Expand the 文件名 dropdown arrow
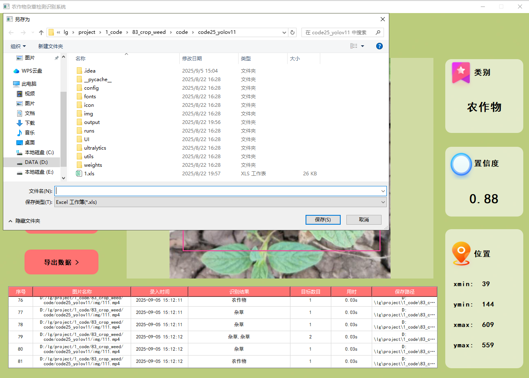 [383, 191]
